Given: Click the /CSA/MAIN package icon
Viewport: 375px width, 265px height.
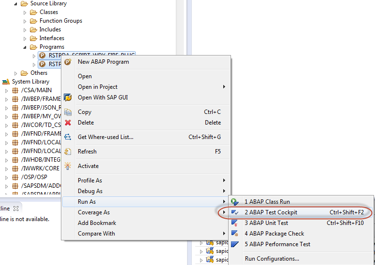Looking at the screenshot, I should pos(15,90).
